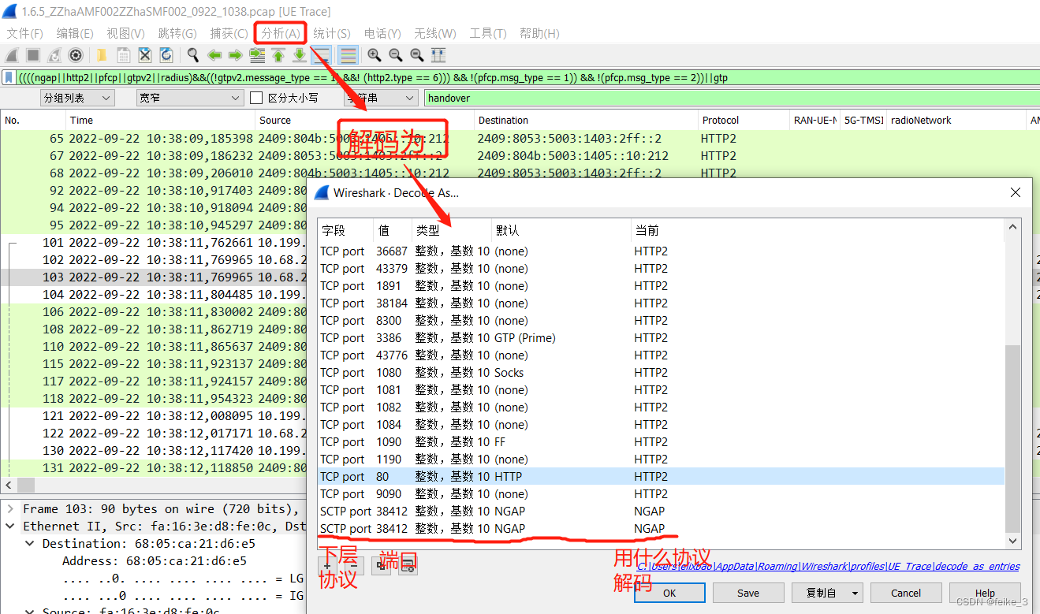Toggle auto scroll during live capture
1040x614 pixels.
coord(321,55)
